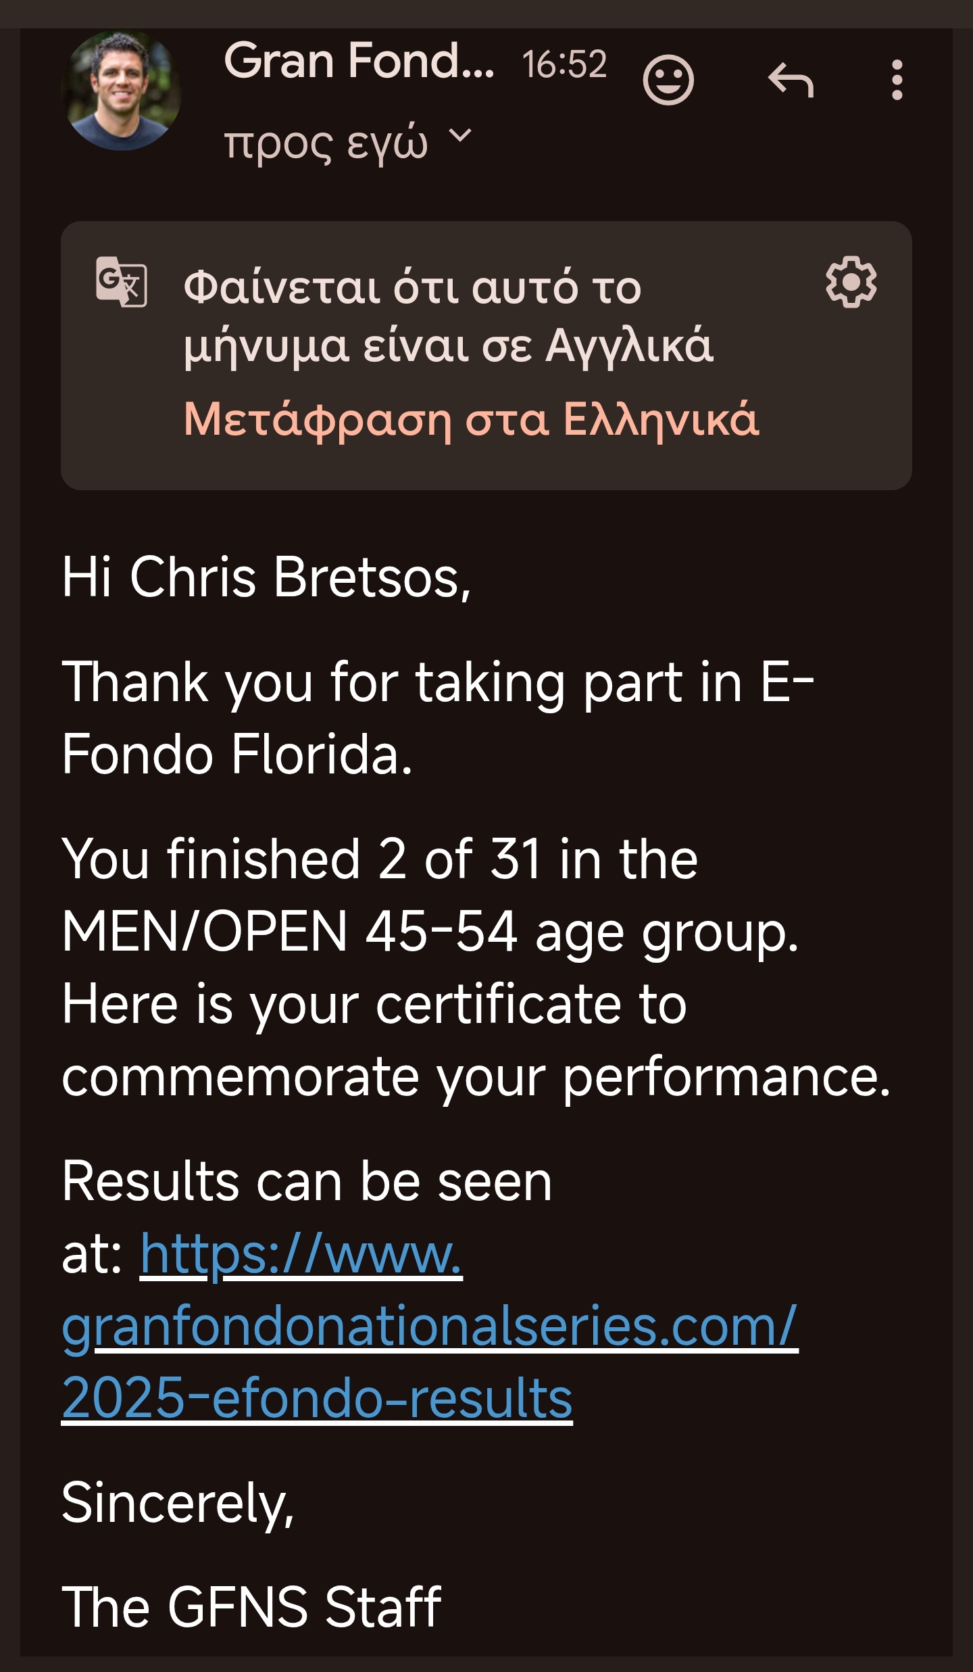Tap the reply arrow icon
This screenshot has width=973, height=1672.
791,80
